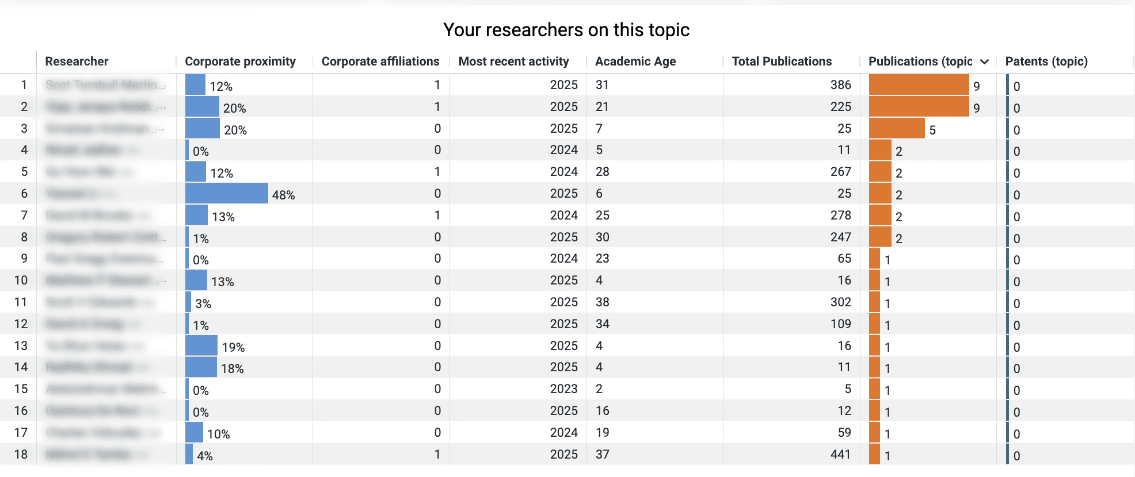Click the sort arrow on Publications (topic) column
This screenshot has width=1135, height=477.
(984, 61)
